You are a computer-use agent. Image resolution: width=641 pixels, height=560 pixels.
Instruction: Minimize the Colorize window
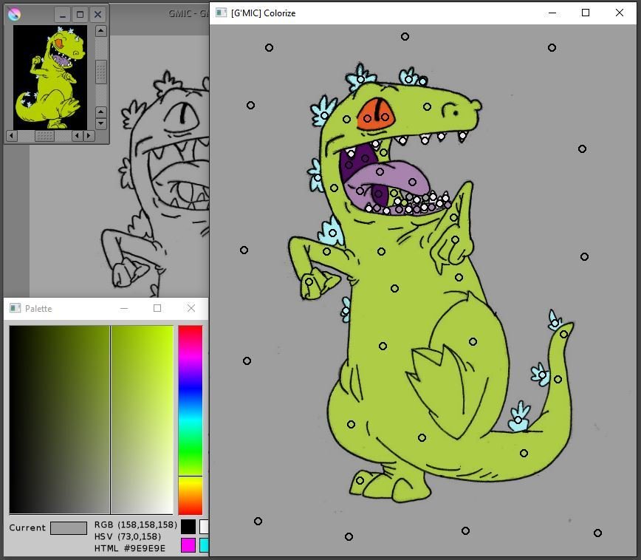click(552, 13)
